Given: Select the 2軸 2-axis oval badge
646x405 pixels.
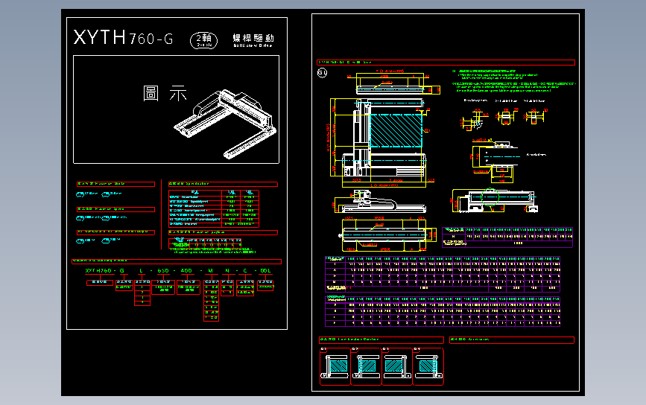Looking at the screenshot, I should [203, 40].
